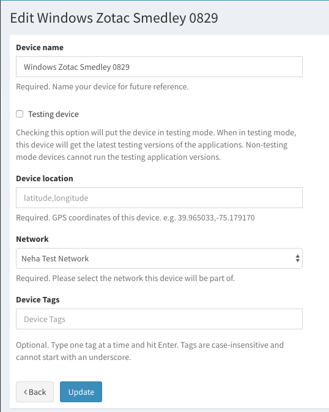Click the 'Testing device' checkbox label

(x=53, y=114)
